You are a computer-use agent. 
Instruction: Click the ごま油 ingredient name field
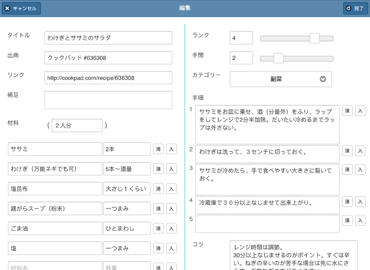55,228
